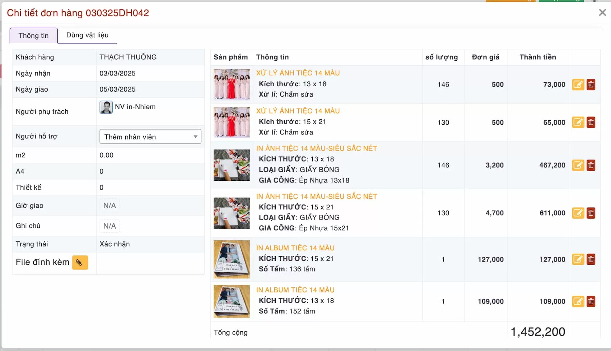The width and height of the screenshot is (611, 351).
Task: Edit the 611,000 print photo row
Action: [578, 213]
